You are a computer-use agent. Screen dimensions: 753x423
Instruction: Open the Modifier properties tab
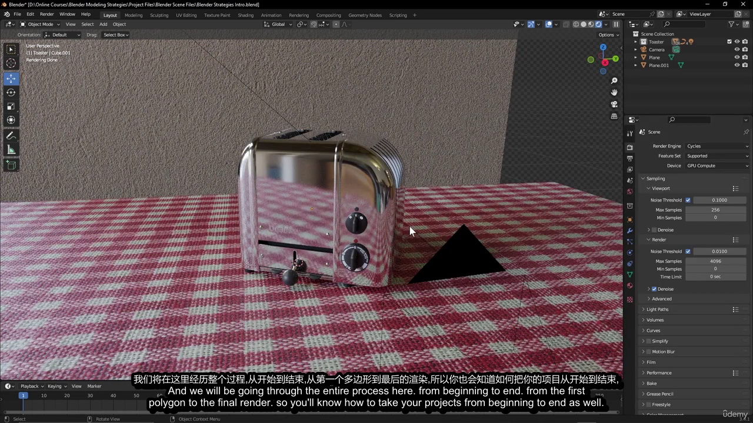pyautogui.click(x=630, y=231)
